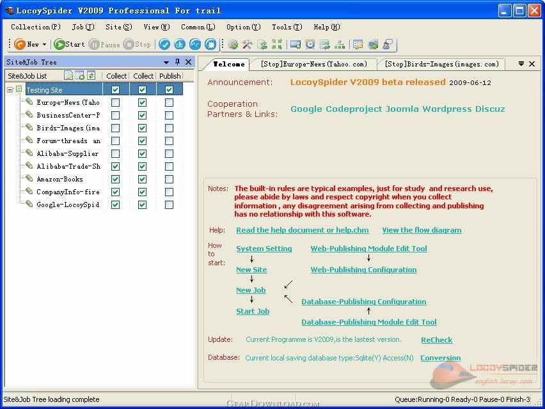The width and height of the screenshot is (545, 409).
Task: Close the Site&Job Tree panel
Action: [x=189, y=62]
